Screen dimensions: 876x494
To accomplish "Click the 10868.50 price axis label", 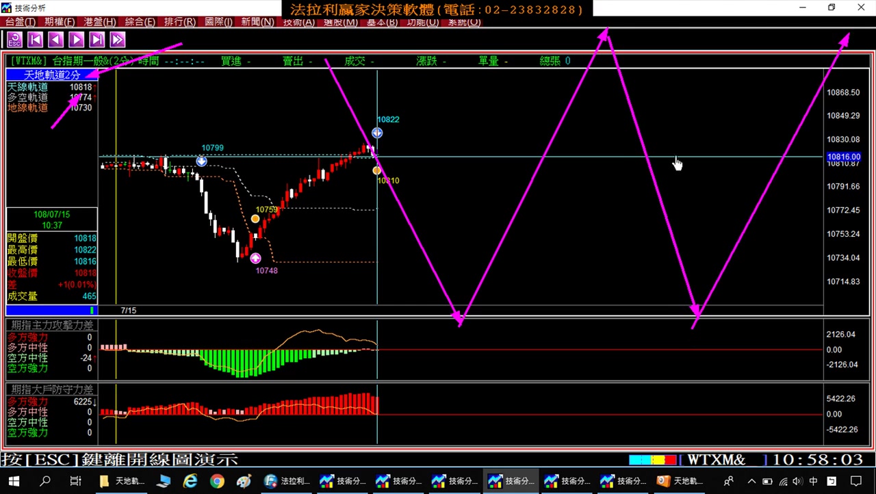I will coord(843,92).
